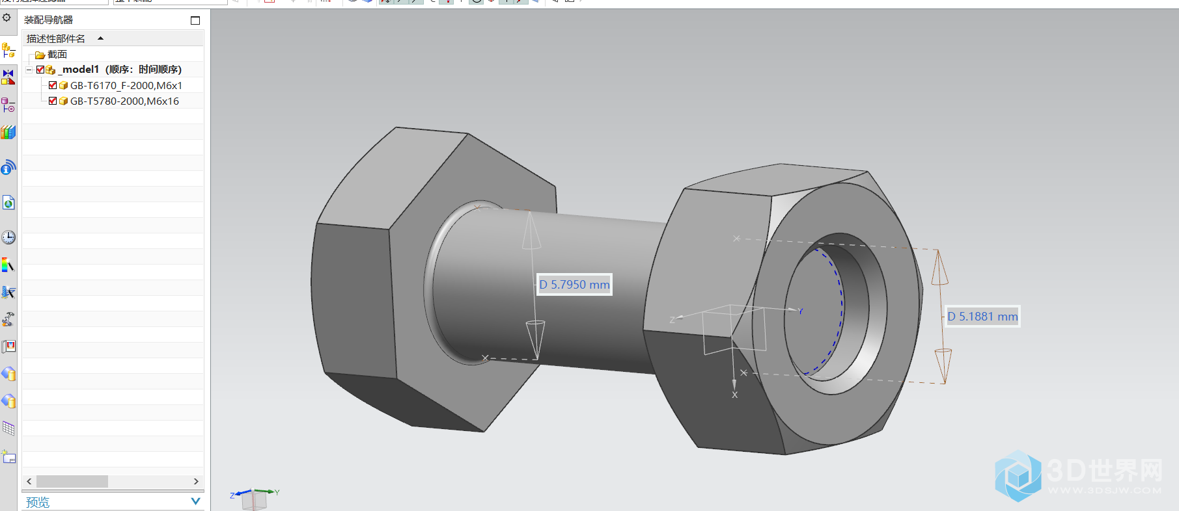This screenshot has width=1179, height=511.
Task: Open the Reuse Library books icon
Action: (8, 132)
